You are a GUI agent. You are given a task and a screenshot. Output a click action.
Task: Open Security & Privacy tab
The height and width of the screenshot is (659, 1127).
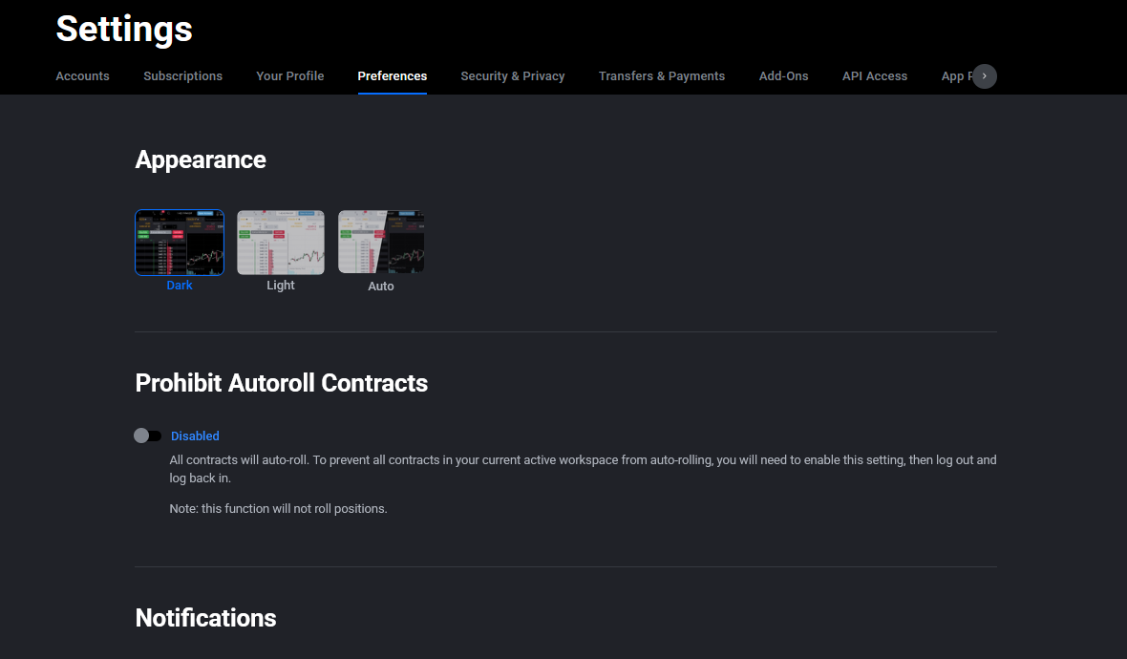pos(513,76)
